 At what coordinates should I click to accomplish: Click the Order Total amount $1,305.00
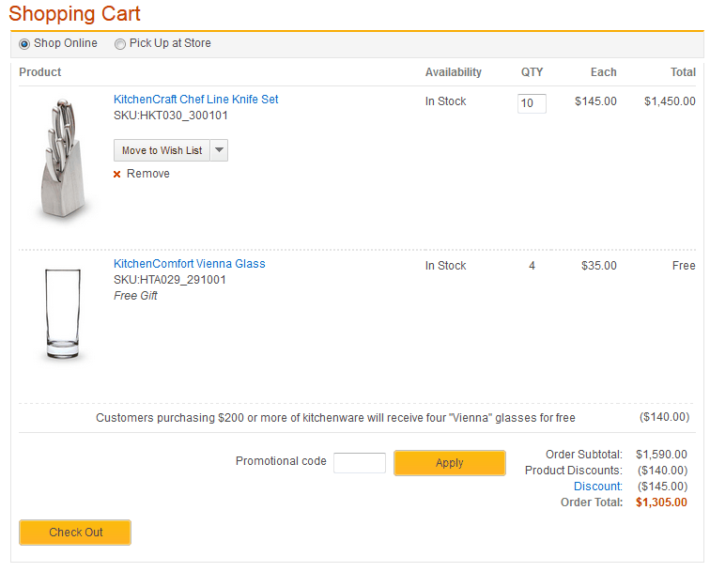click(661, 502)
